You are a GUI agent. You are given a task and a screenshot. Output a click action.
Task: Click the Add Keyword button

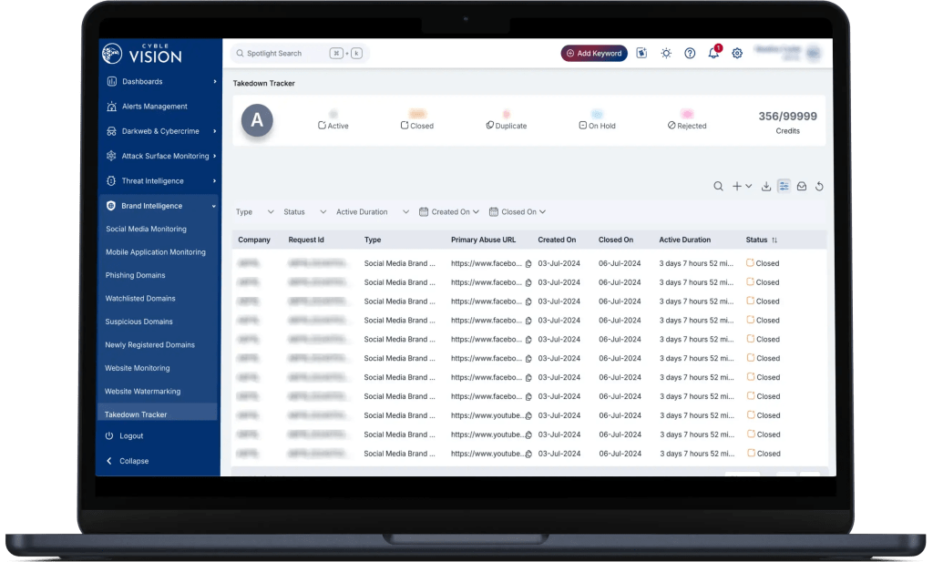[593, 53]
